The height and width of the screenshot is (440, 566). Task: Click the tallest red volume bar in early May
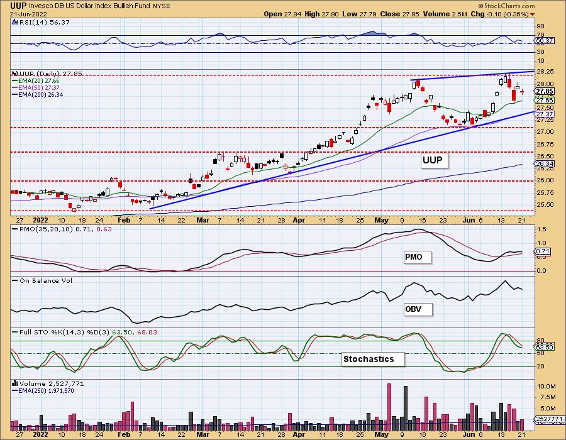pos(389,407)
